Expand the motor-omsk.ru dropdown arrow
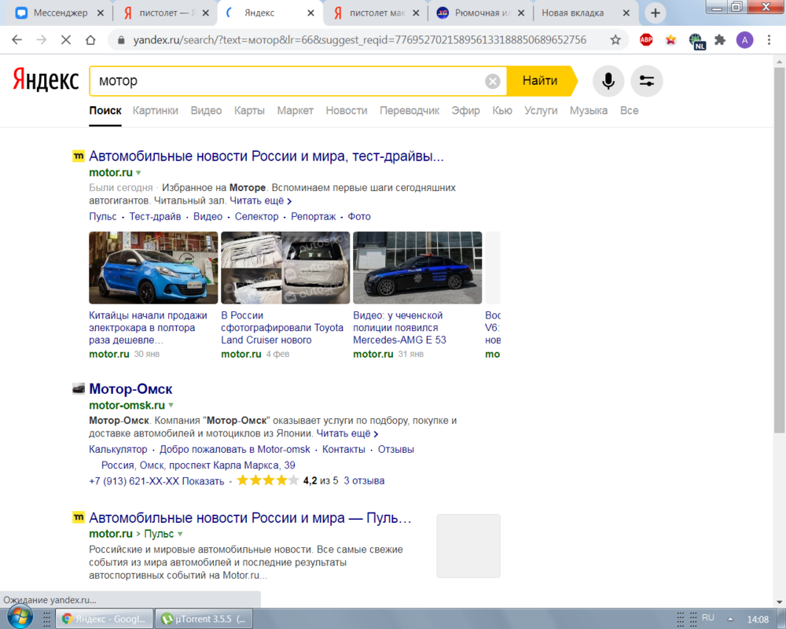Image resolution: width=786 pixels, height=629 pixels. (x=171, y=405)
